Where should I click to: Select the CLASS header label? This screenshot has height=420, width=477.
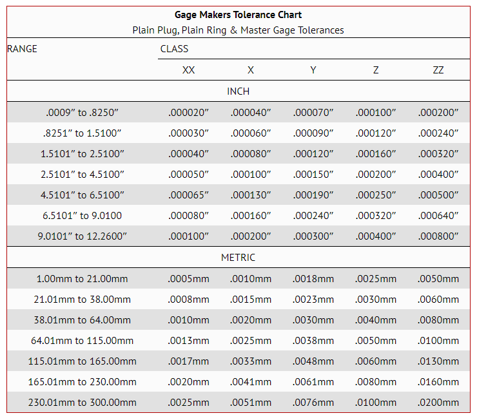(174, 49)
